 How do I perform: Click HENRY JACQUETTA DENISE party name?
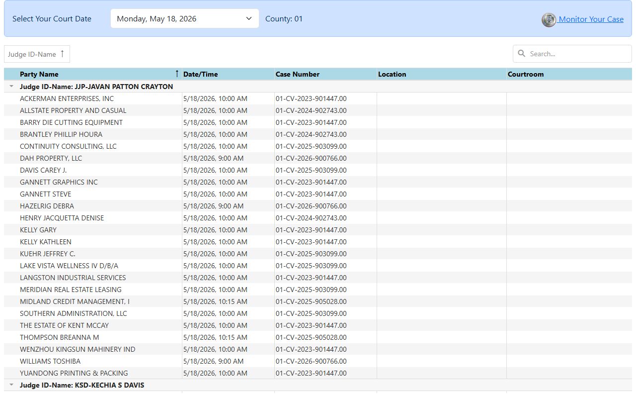62,218
